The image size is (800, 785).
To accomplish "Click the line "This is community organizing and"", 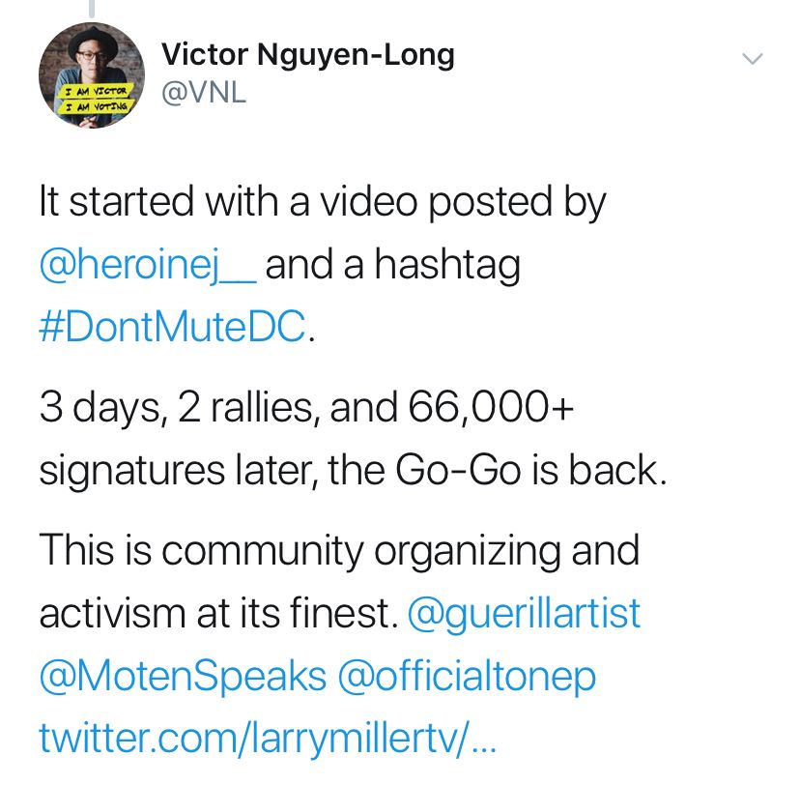I will tap(339, 550).
